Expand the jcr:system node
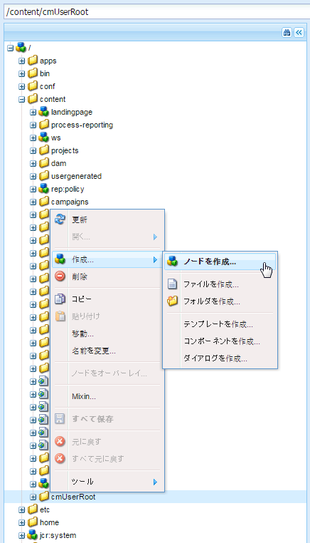This screenshot has width=310, height=543. (22, 535)
